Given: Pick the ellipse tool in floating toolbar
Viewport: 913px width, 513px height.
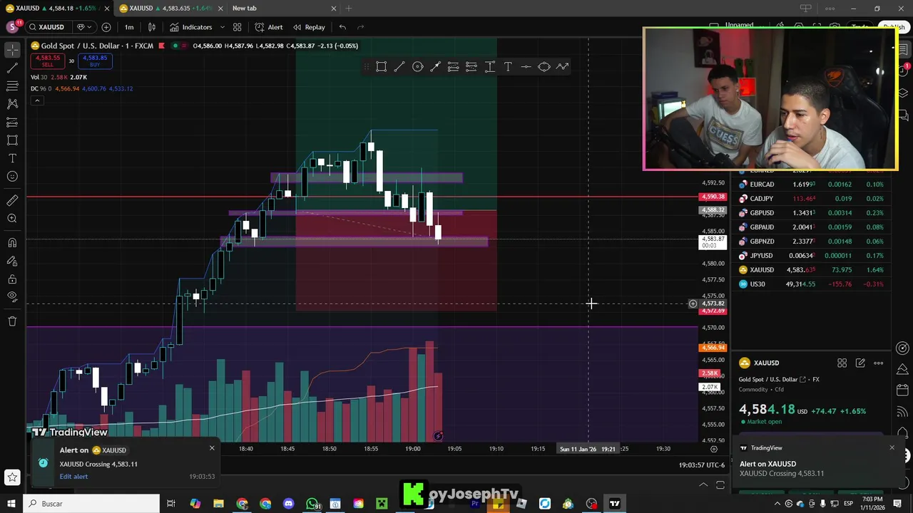Looking at the screenshot, I should (544, 66).
